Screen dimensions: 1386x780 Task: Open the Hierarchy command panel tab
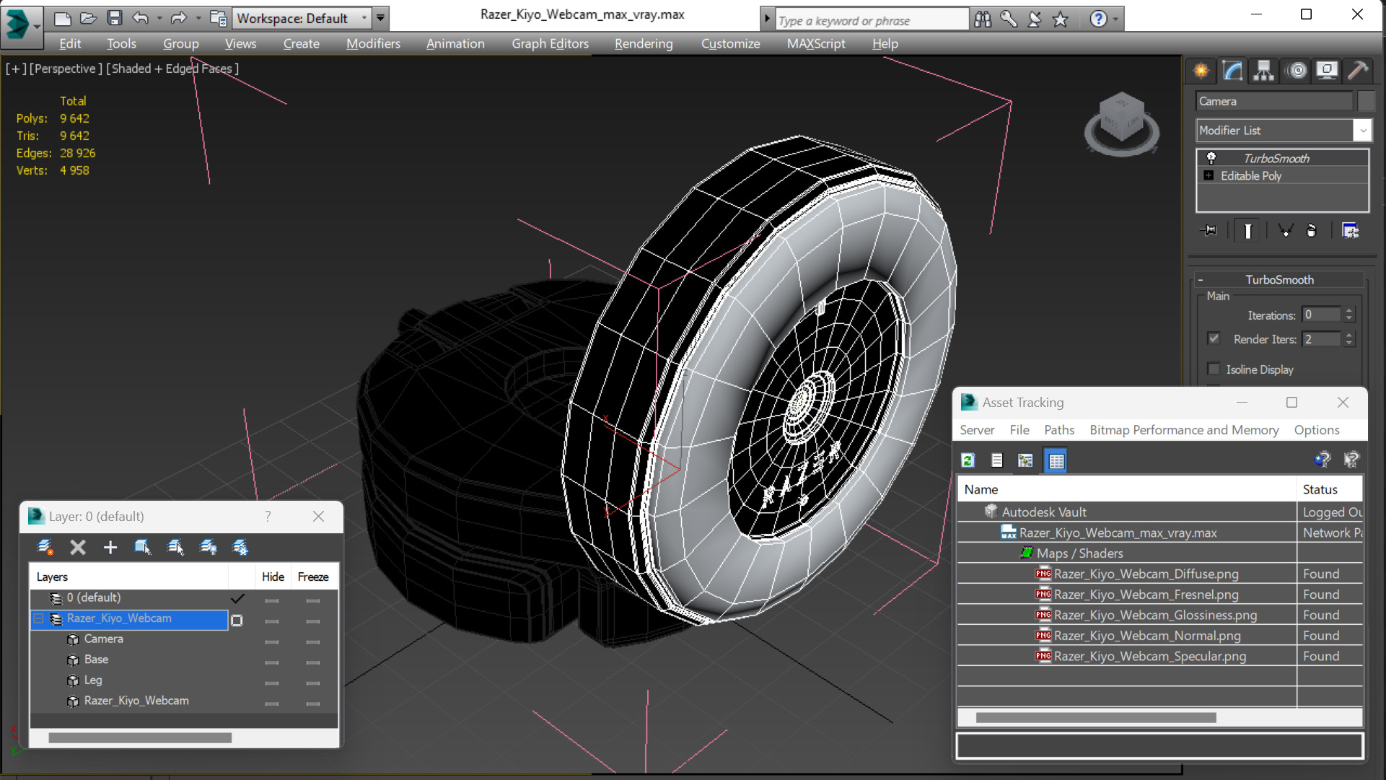tap(1264, 70)
